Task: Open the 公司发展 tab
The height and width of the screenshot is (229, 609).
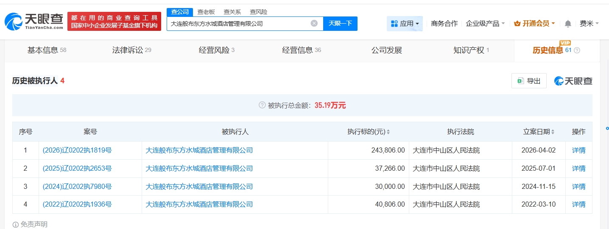Action: (x=387, y=50)
